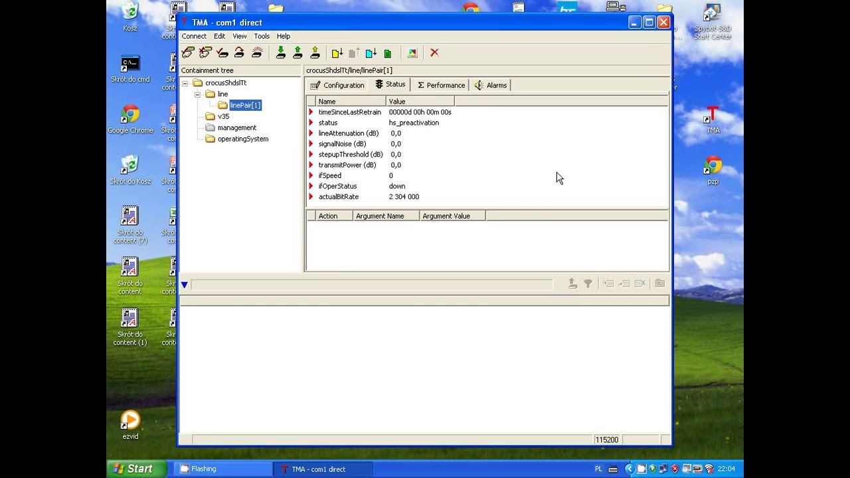
Task: Click the Value column header
Action: point(420,102)
